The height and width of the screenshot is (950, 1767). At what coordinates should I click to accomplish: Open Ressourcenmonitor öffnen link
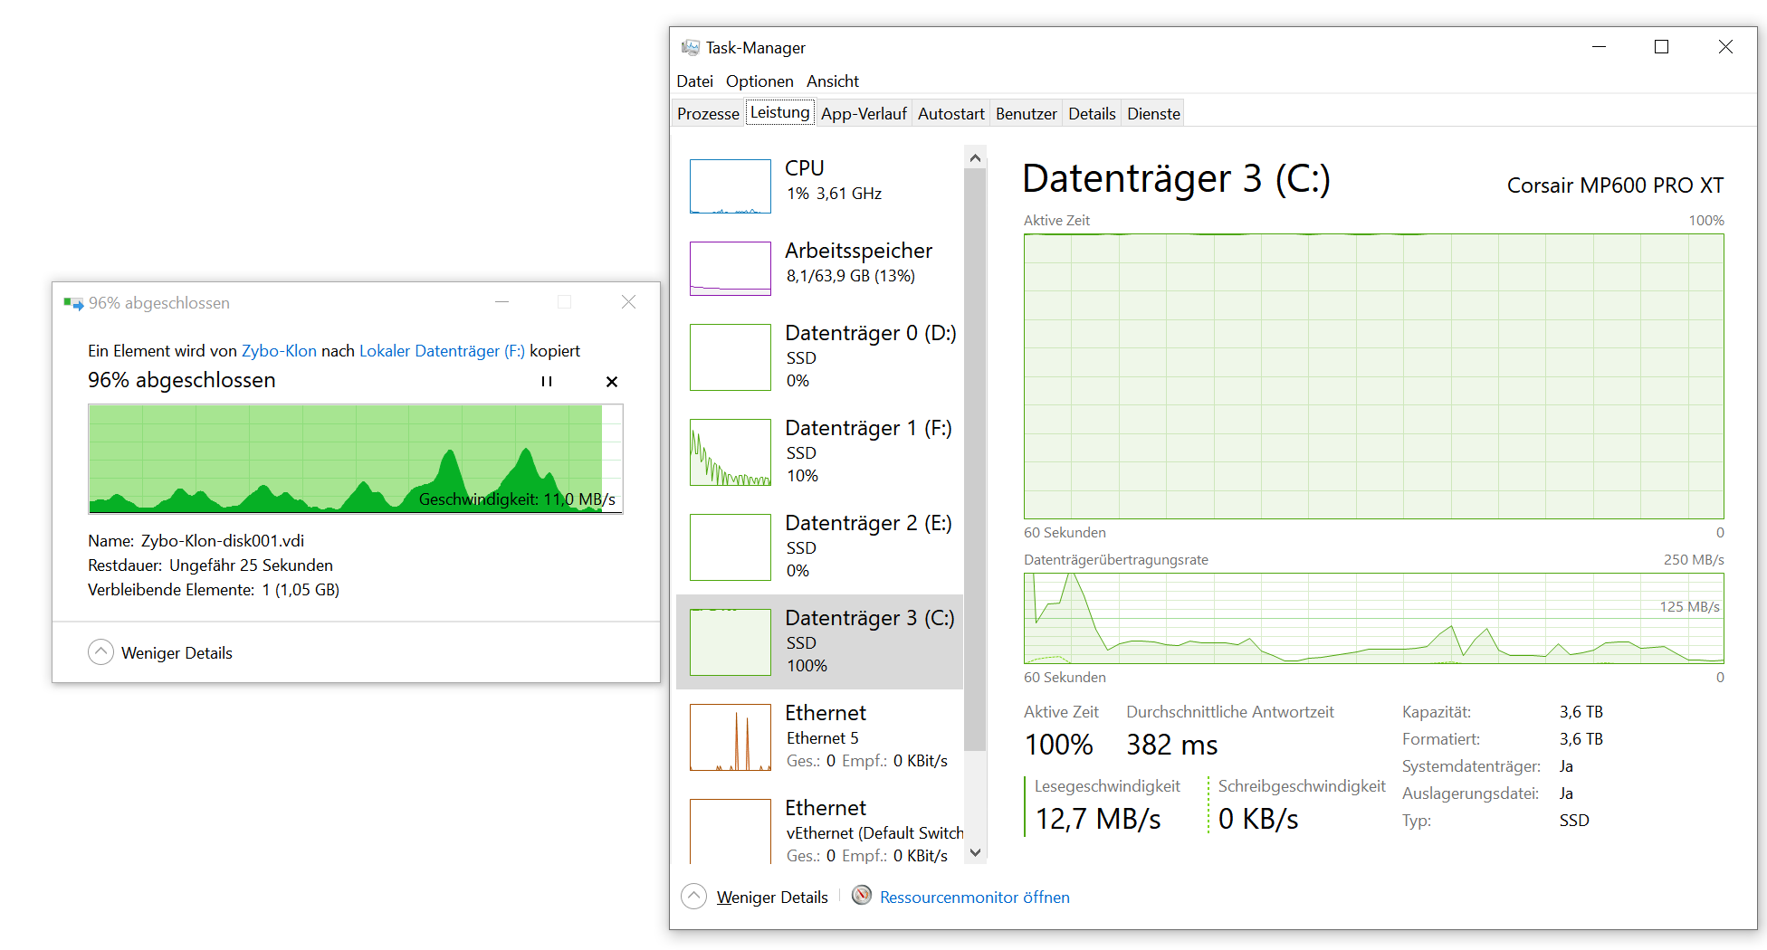click(974, 898)
